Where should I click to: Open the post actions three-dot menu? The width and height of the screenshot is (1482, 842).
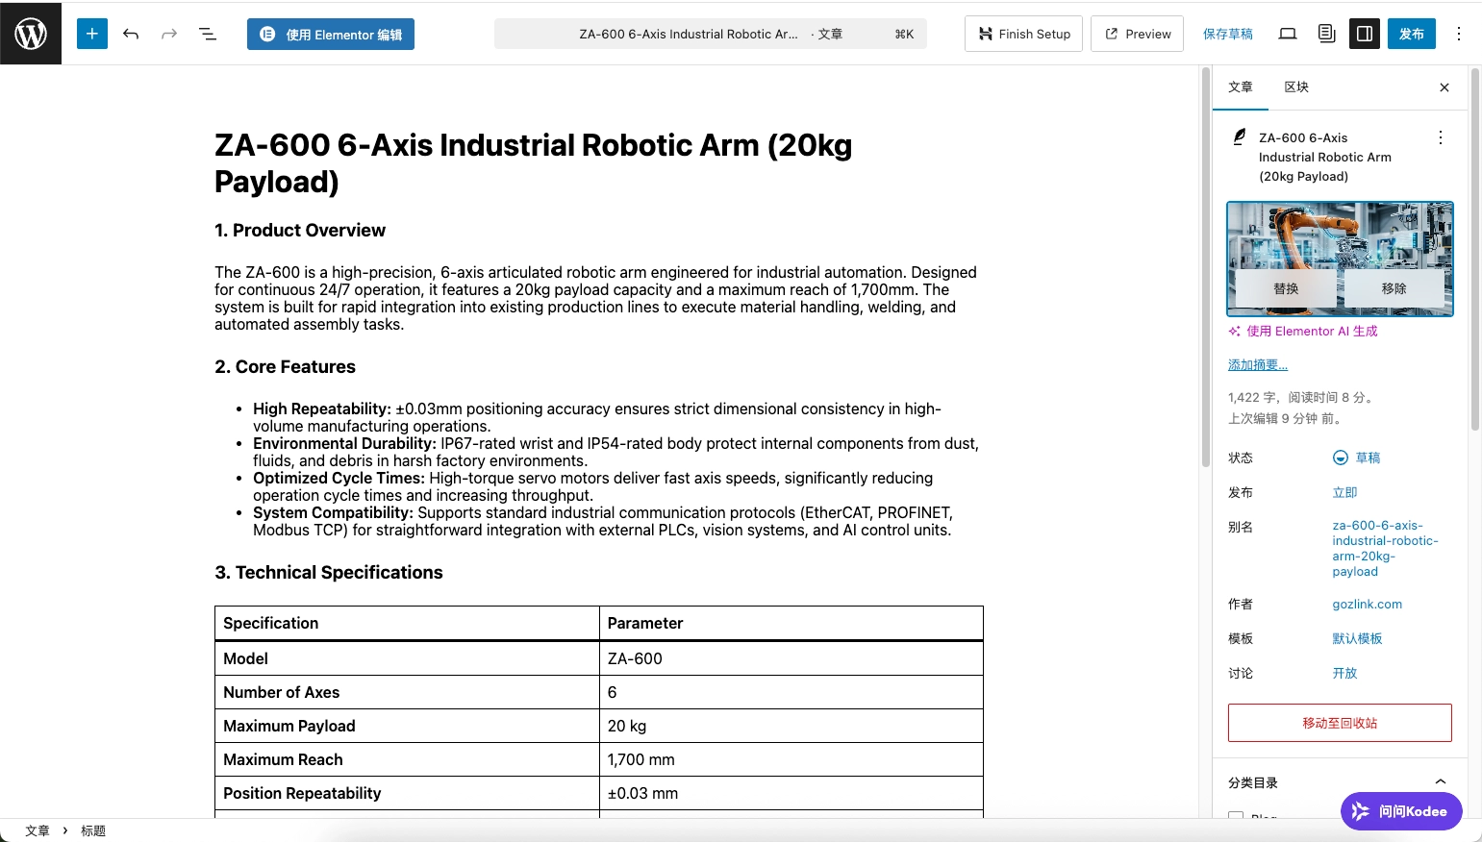(x=1441, y=137)
